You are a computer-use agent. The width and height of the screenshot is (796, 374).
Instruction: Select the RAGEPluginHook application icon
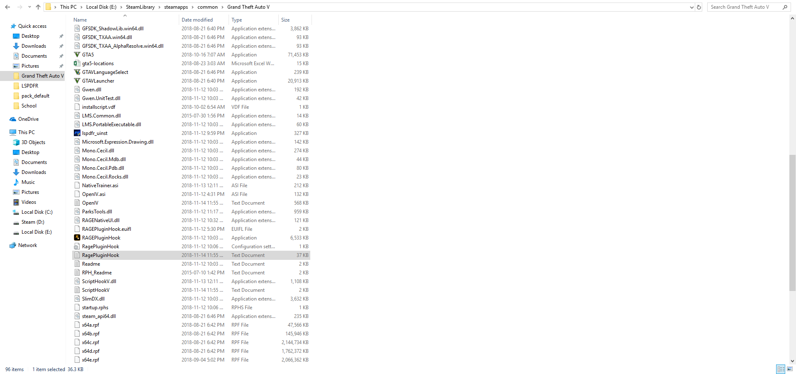click(x=77, y=238)
